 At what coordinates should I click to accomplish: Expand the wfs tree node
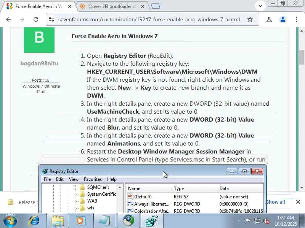point(76,208)
